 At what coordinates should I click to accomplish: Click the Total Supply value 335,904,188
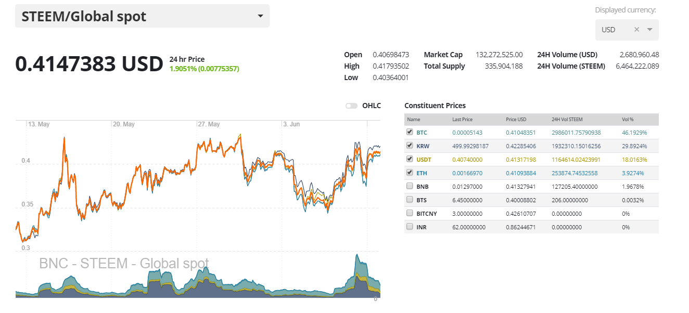pos(504,66)
